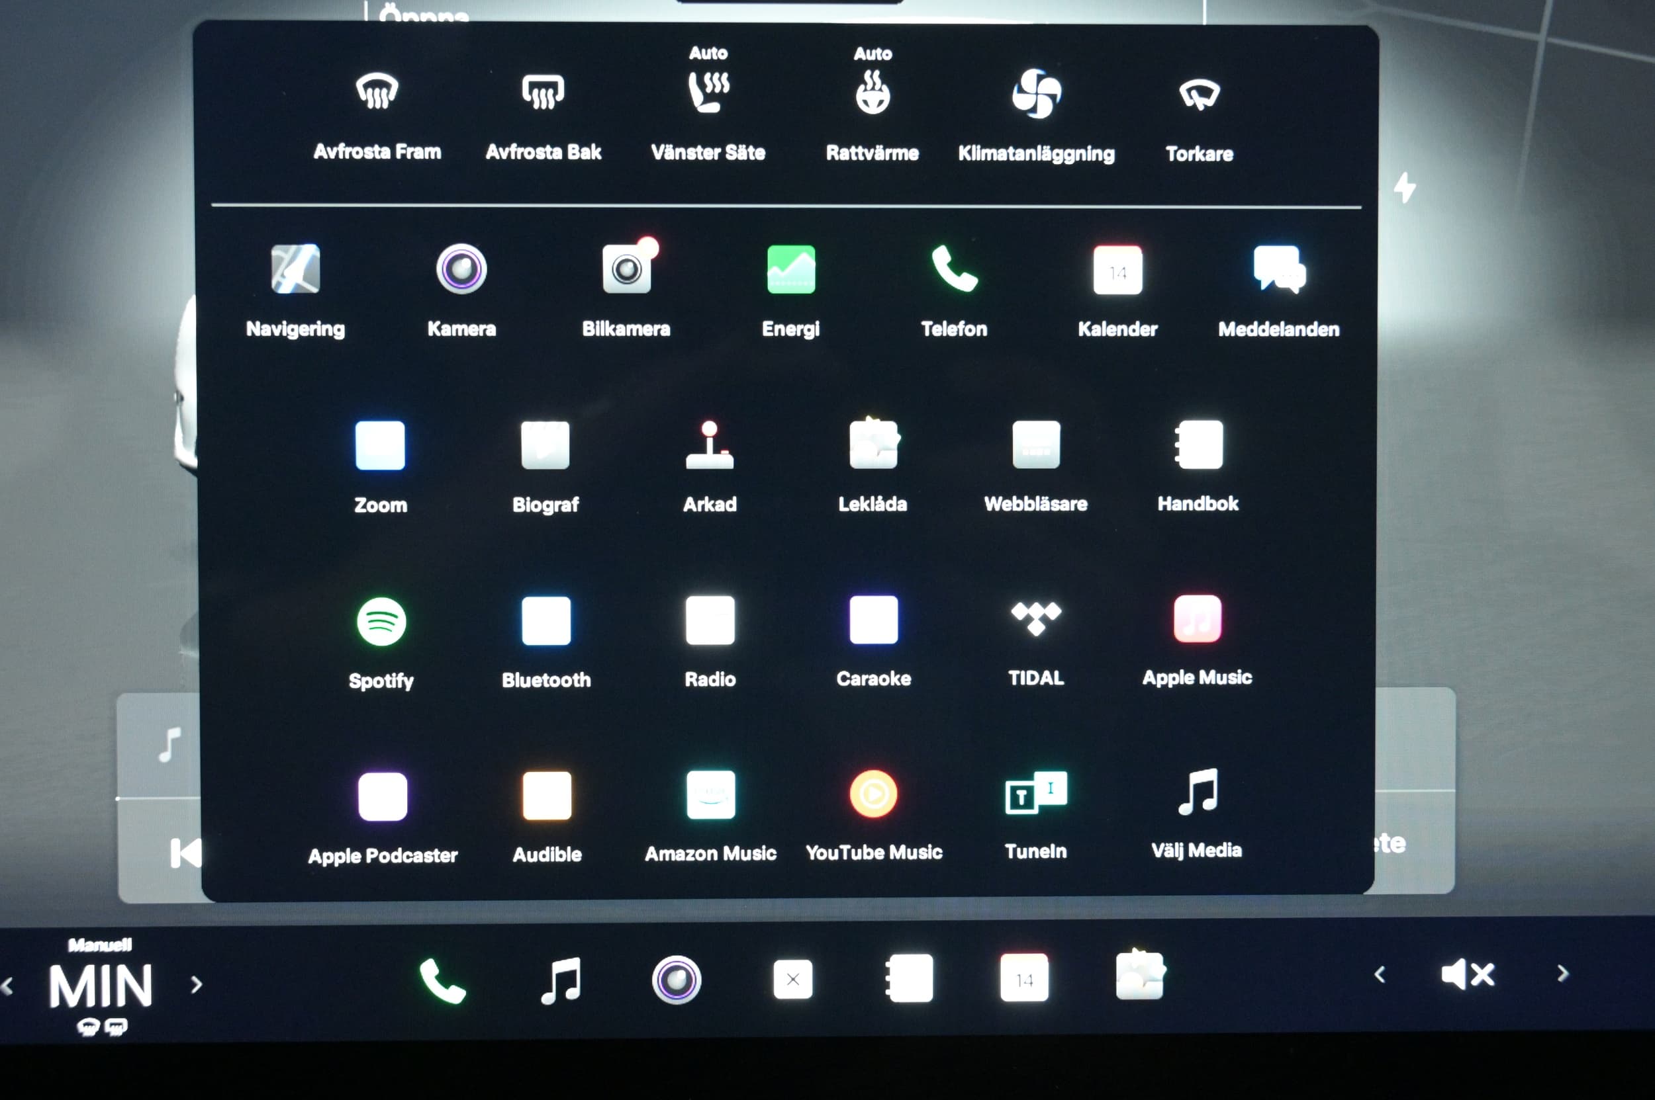Toggle the muted speaker volume icon
Viewport: 1655px width, 1100px height.
(1468, 974)
